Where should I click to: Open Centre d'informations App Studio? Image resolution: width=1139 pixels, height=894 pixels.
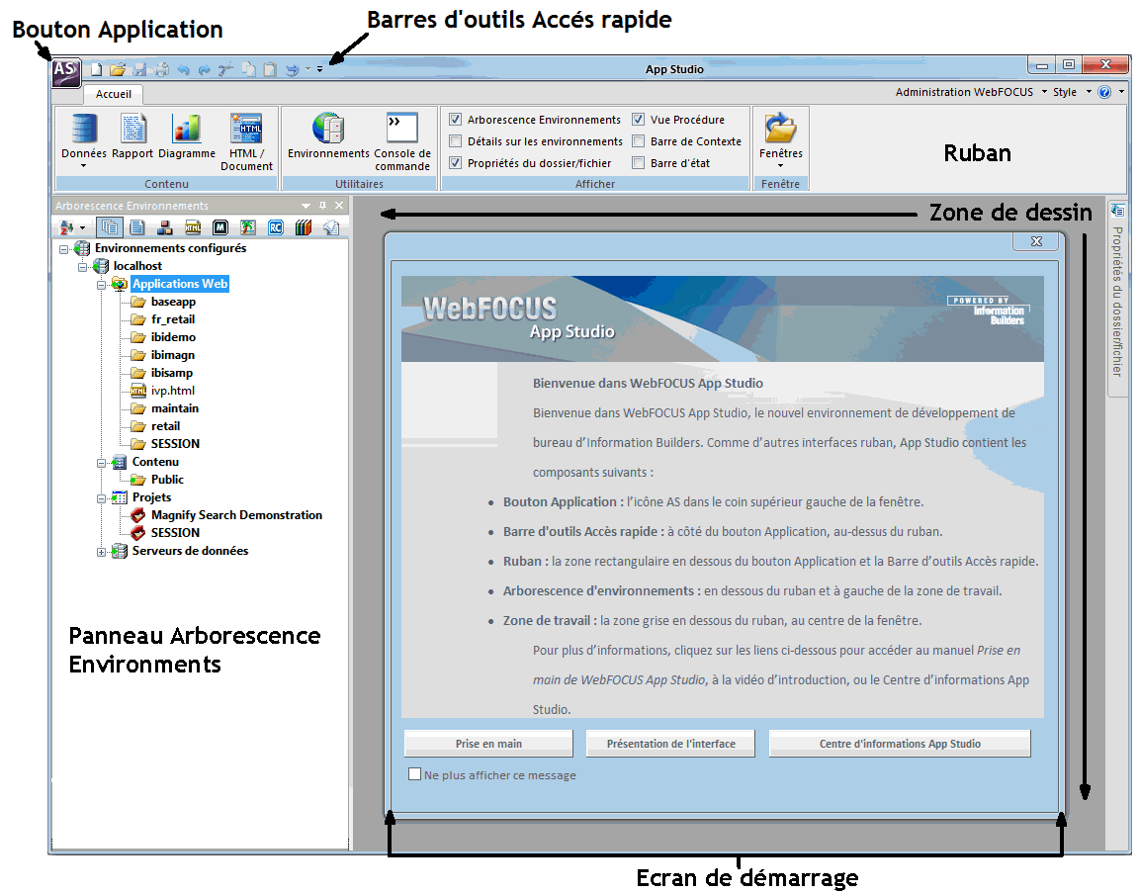click(900, 744)
